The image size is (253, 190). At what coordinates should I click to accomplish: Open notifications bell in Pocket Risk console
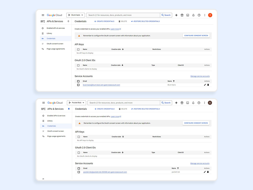193,103
